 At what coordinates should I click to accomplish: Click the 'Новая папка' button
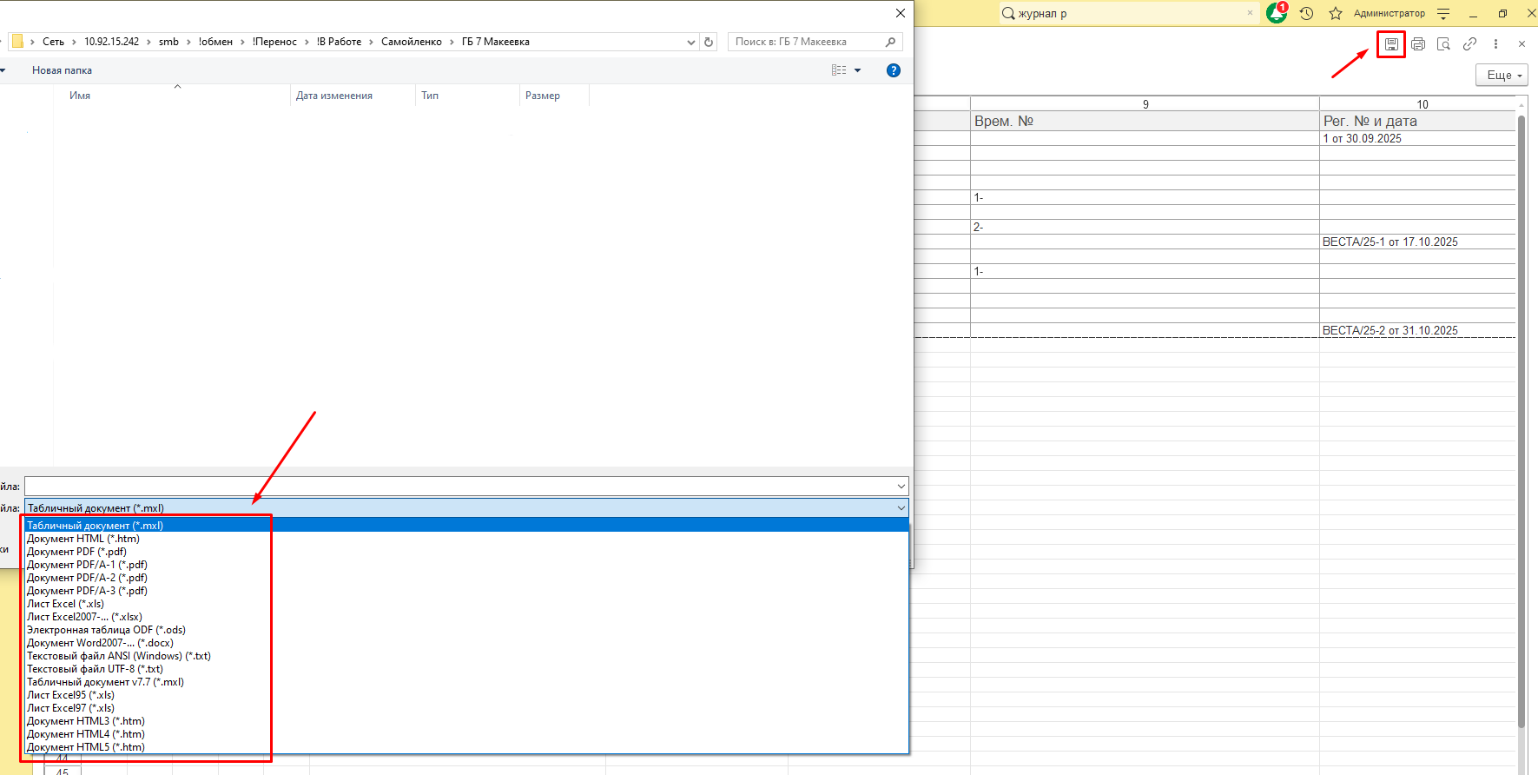pos(62,70)
